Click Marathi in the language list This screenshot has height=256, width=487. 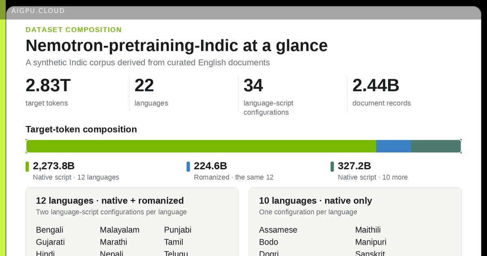[x=114, y=242]
